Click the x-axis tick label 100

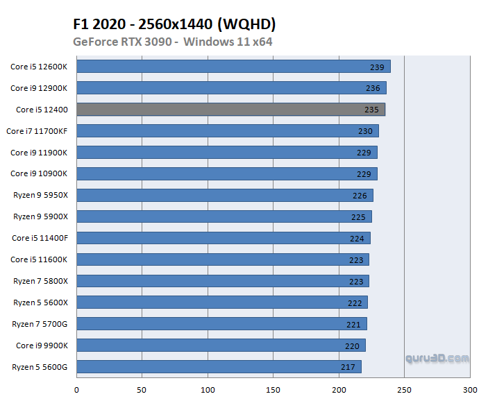208,390
